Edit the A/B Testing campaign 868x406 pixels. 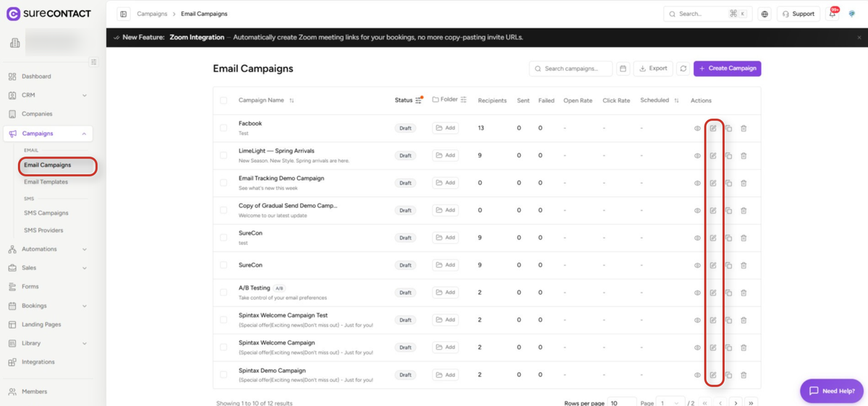click(712, 293)
